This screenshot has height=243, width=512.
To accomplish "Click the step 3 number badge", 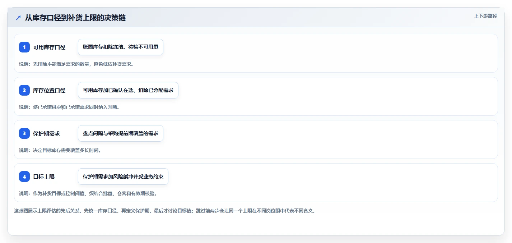I will [x=24, y=133].
